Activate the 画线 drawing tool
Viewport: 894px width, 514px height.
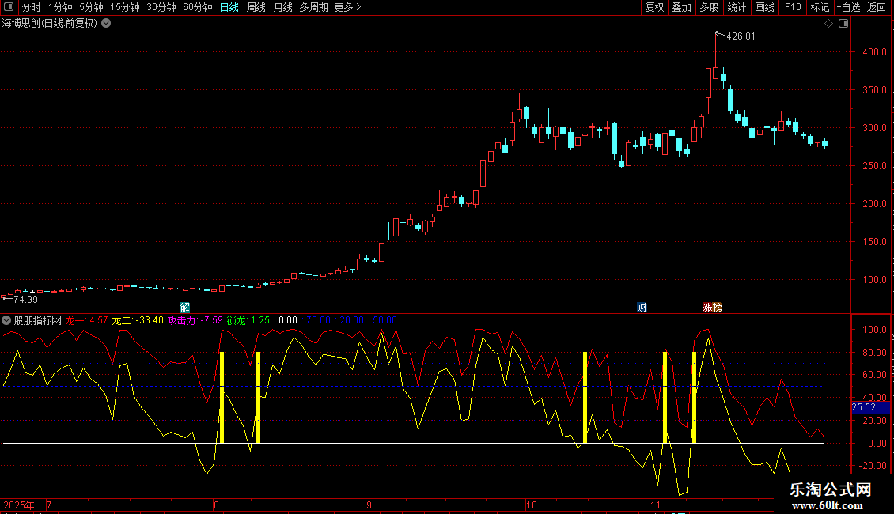click(764, 7)
